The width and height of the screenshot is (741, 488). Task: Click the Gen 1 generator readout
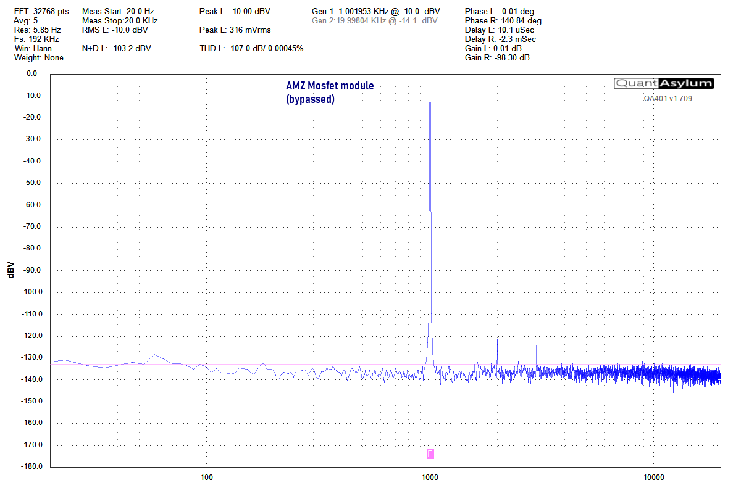(x=376, y=11)
